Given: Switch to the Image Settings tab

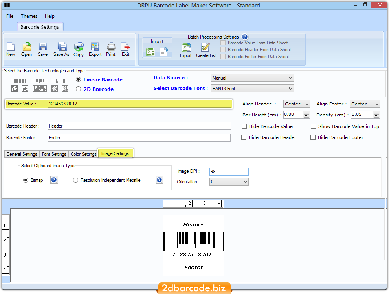Looking at the screenshot, I should tap(115, 153).
